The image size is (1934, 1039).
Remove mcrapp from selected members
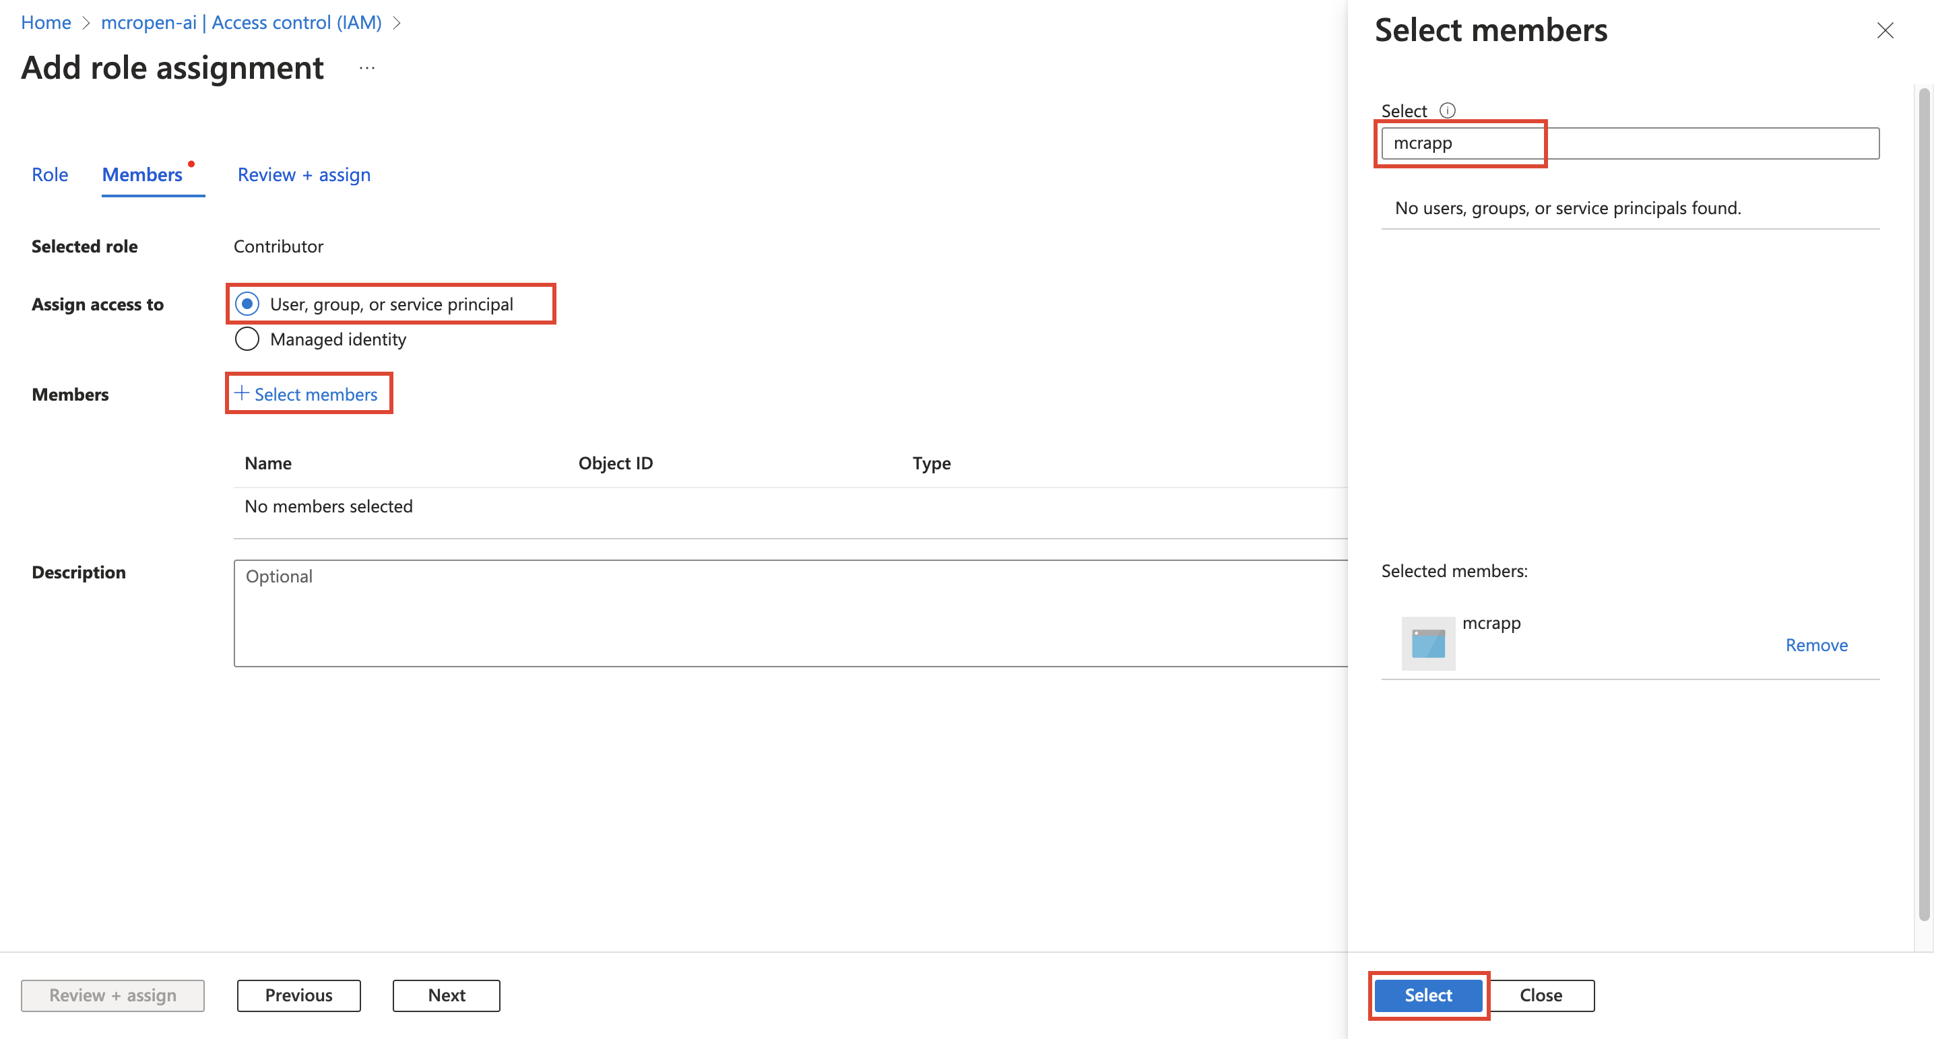1816,645
